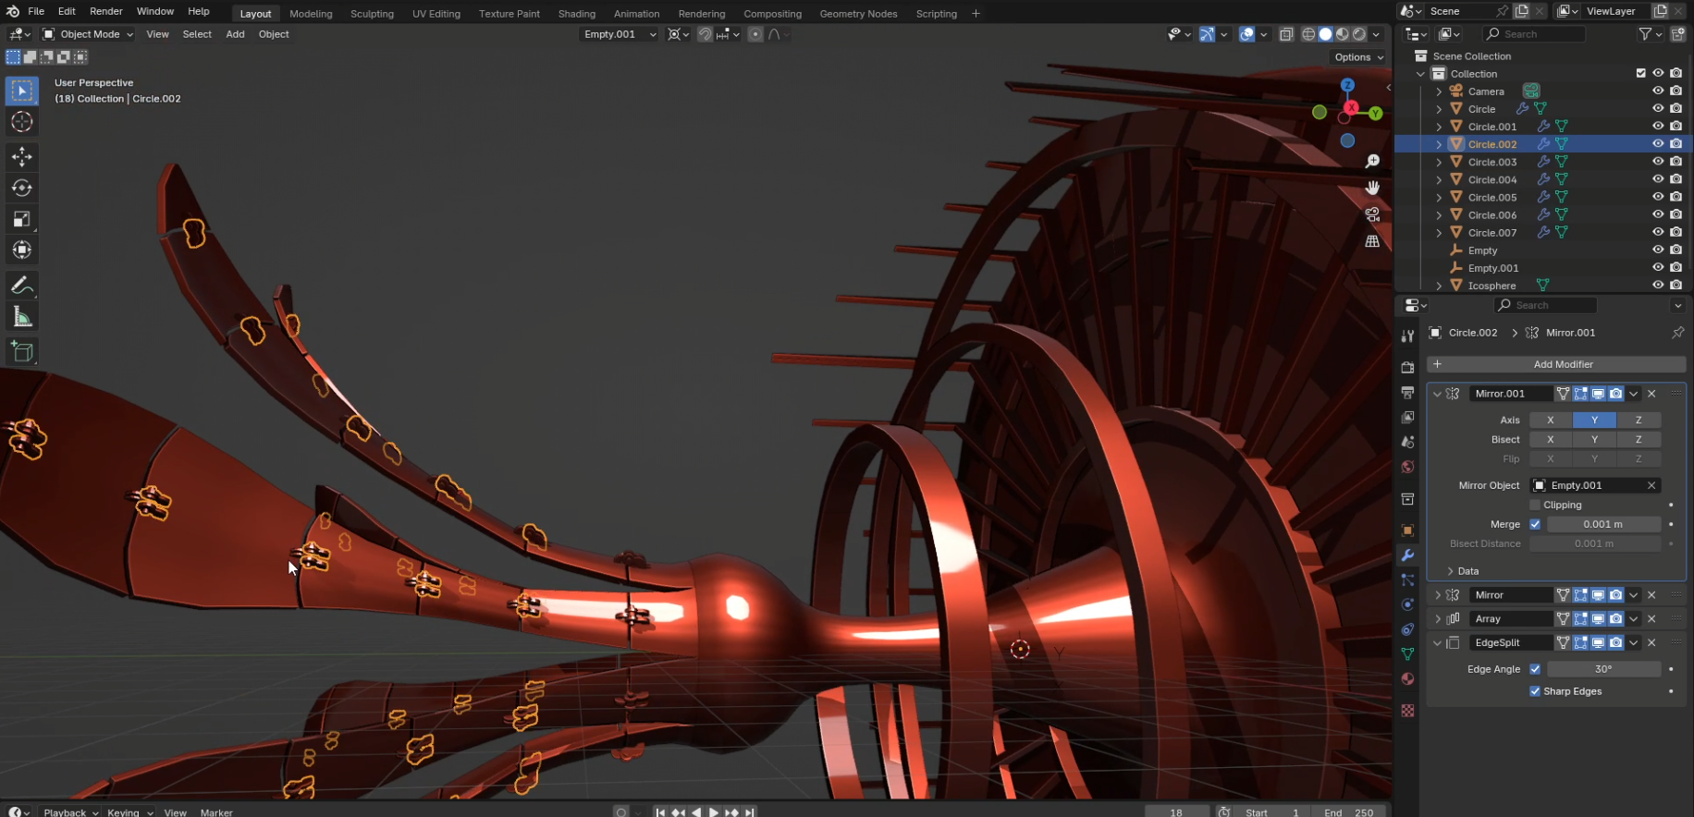Toggle X-ray view icon in header
1694x817 pixels.
point(1286,34)
